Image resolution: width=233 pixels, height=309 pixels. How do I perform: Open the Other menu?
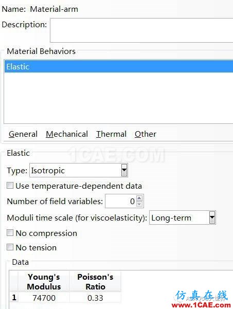point(146,134)
